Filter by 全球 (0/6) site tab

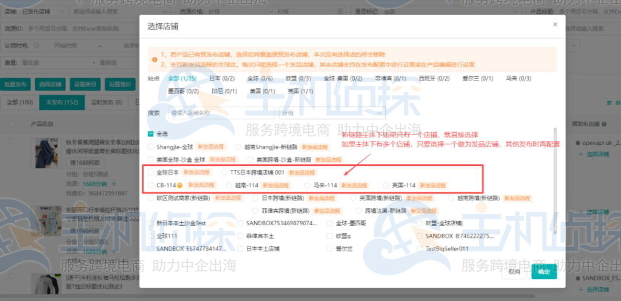click(x=260, y=78)
